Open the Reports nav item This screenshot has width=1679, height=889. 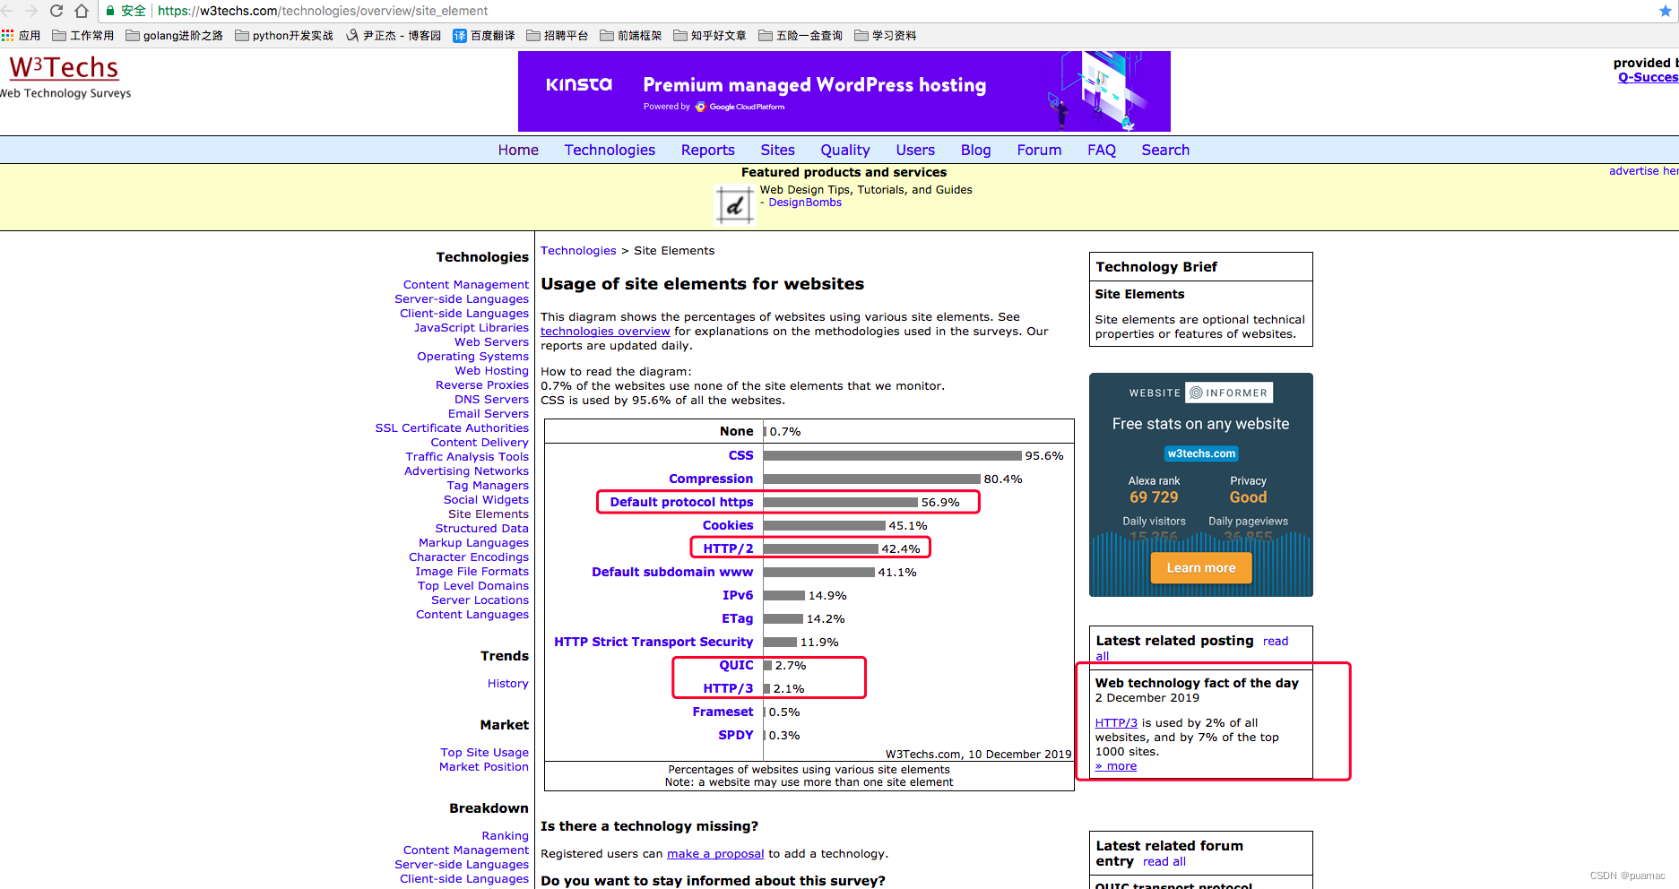[x=707, y=150]
